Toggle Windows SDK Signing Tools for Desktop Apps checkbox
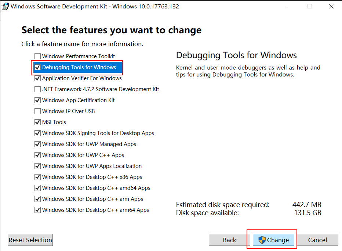 coord(37,133)
